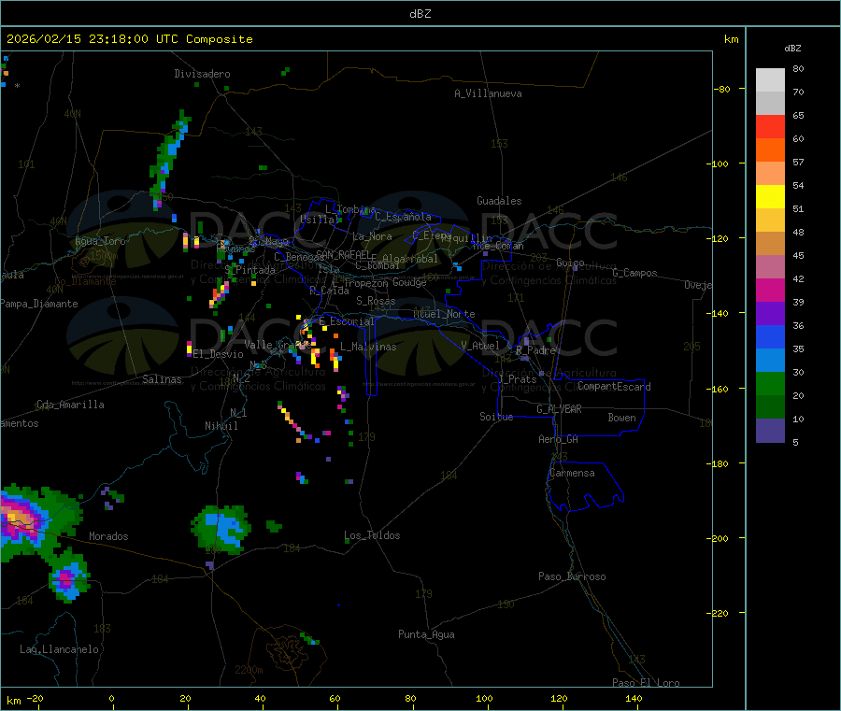Image resolution: width=841 pixels, height=711 pixels.
Task: Click the 65 dBZ red legend swatch
Action: tap(770, 126)
